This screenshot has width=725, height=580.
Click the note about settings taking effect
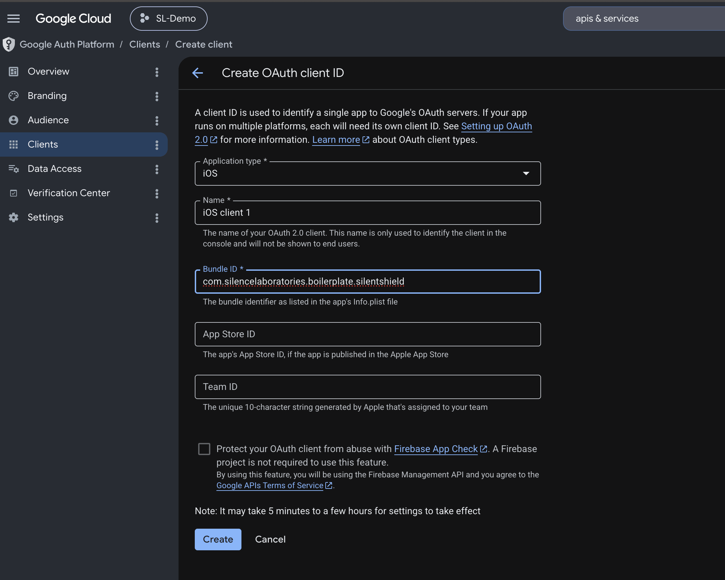337,511
